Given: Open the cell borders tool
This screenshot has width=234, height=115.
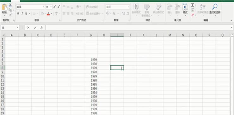Looking at the screenshot, I should [34, 14].
